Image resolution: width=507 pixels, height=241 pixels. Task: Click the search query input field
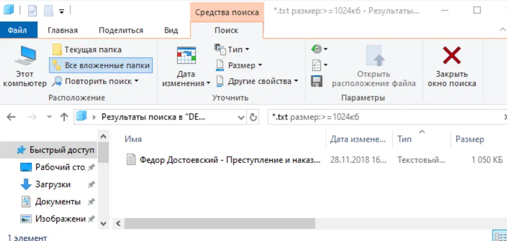(387, 117)
